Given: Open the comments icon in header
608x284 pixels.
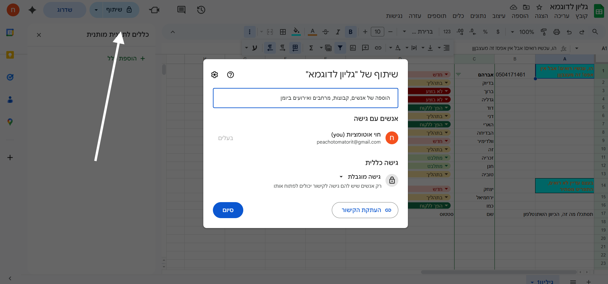Looking at the screenshot, I should coord(181,10).
